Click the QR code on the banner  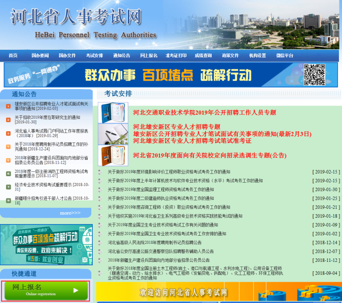click(x=315, y=74)
